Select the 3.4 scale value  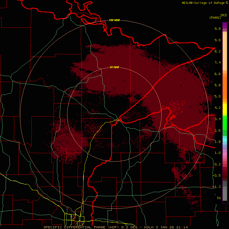click(x=218, y=119)
